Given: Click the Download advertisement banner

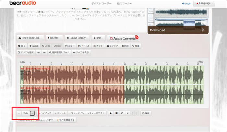Looking at the screenshot, I should click(x=178, y=21).
